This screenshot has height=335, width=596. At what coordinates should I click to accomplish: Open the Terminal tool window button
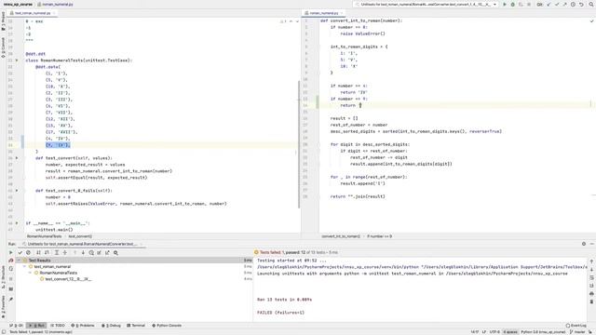(x=136, y=326)
